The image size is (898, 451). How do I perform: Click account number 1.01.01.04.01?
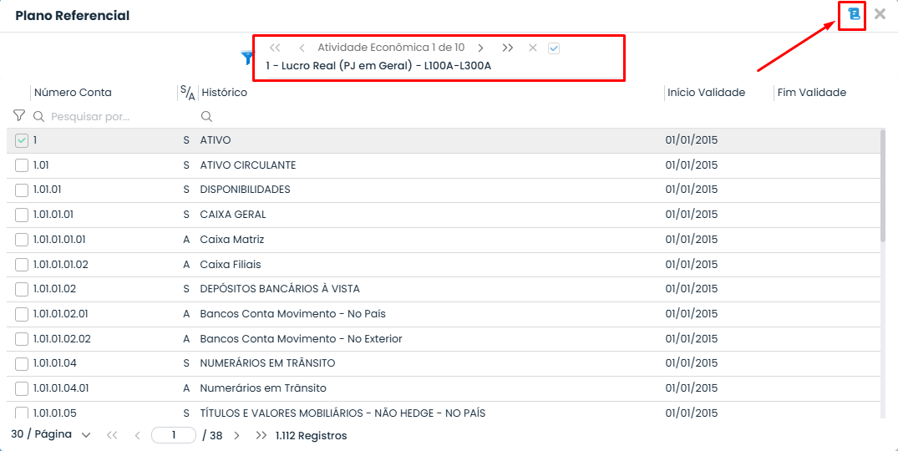(x=61, y=388)
